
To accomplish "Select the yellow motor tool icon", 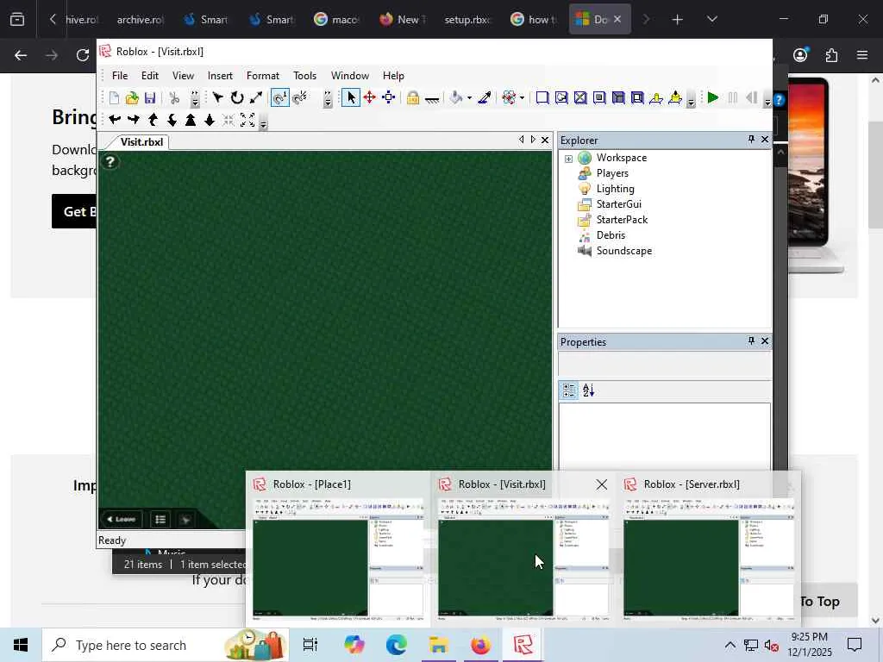I will click(x=675, y=98).
